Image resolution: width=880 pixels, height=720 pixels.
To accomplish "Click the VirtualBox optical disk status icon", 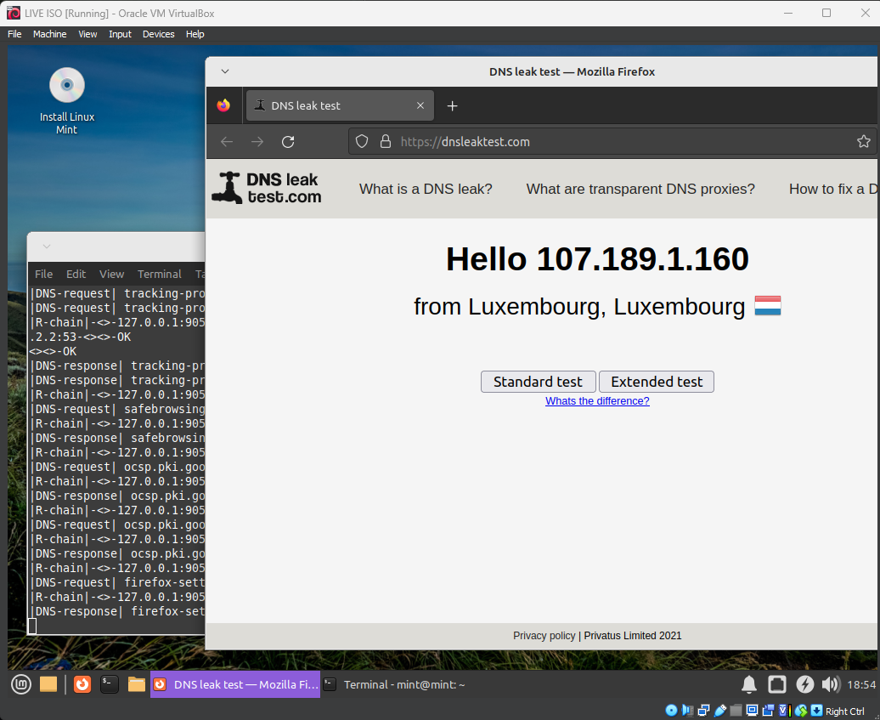I will [x=671, y=711].
